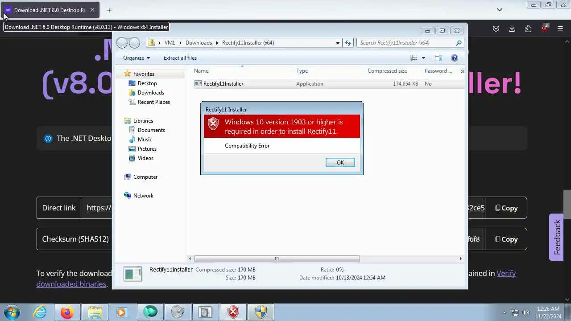
Task: Show hidden tray icons arrow
Action: pyautogui.click(x=505, y=313)
